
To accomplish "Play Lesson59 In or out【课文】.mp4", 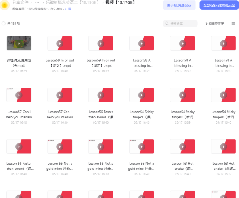I will 60,44.
